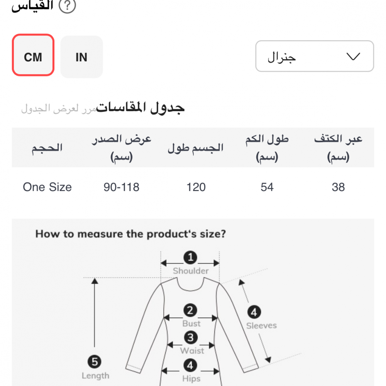Click the عبر الكتف column header
Image resolution: width=386 pixels, height=386 pixels.
(338, 148)
